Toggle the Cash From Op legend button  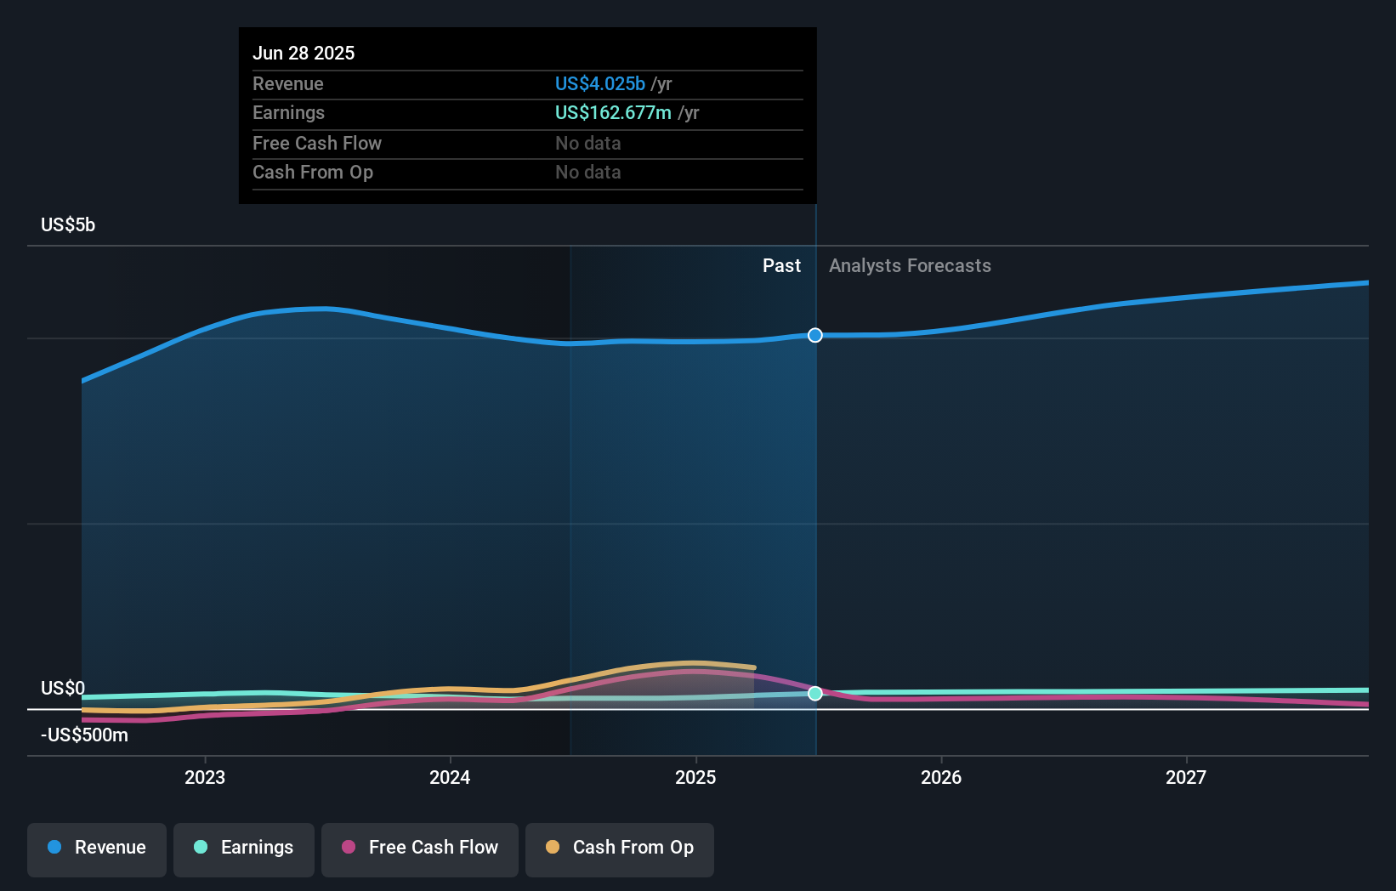620,849
